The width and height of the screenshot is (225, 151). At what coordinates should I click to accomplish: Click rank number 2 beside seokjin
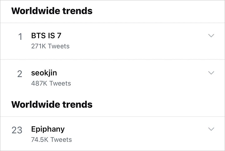[20, 74]
